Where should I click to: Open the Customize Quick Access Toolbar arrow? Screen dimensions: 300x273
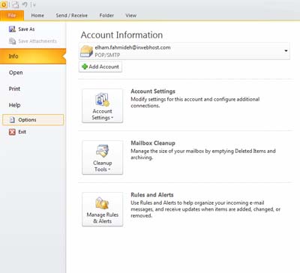[34, 4]
